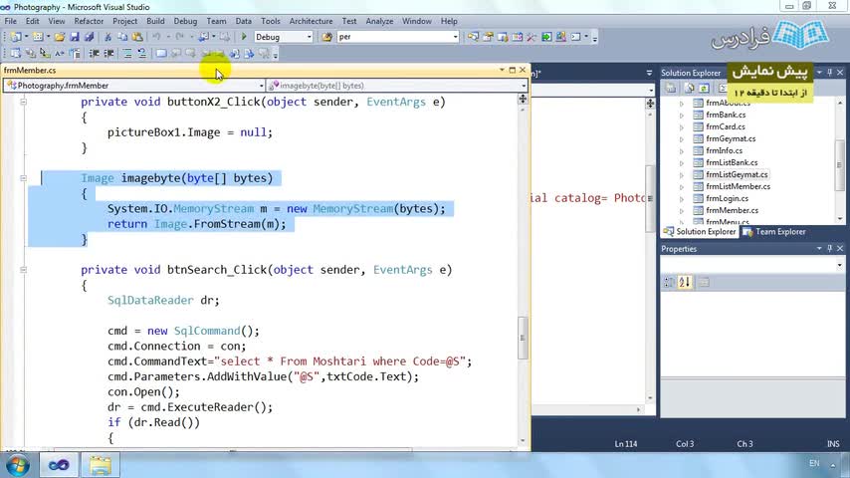850x478 pixels.
Task: Expand the frmBank.cs tree node
Action: point(682,116)
